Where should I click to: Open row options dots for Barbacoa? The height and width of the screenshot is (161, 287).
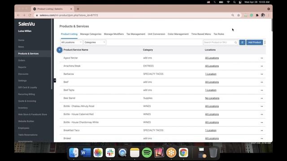click(262, 74)
